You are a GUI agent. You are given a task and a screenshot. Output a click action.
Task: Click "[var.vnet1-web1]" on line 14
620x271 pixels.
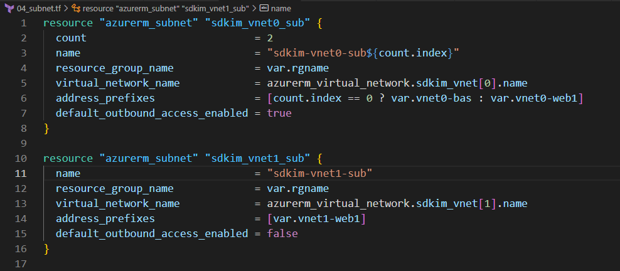point(316,218)
